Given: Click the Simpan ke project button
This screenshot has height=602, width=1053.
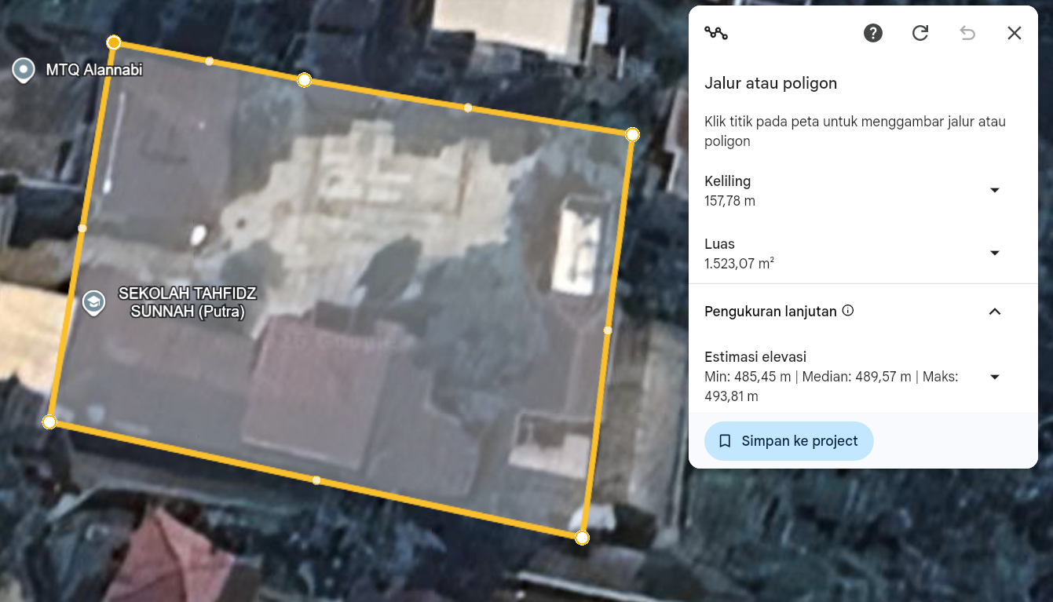Looking at the screenshot, I should [788, 441].
